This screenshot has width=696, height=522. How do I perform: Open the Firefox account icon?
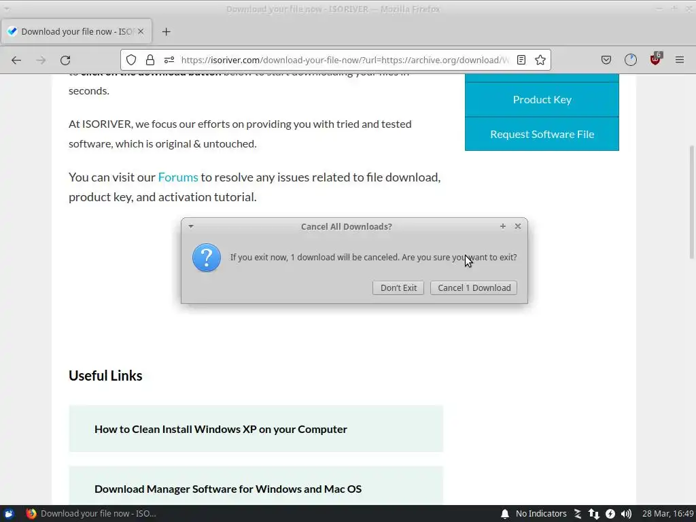click(x=630, y=60)
